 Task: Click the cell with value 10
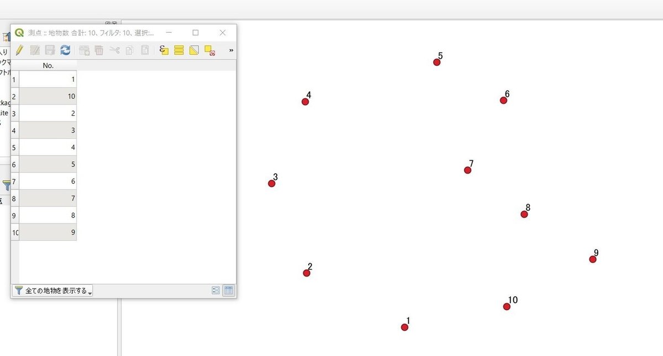pos(48,97)
